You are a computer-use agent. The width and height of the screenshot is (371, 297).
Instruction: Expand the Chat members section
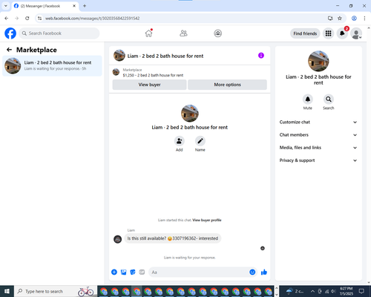[318, 135]
